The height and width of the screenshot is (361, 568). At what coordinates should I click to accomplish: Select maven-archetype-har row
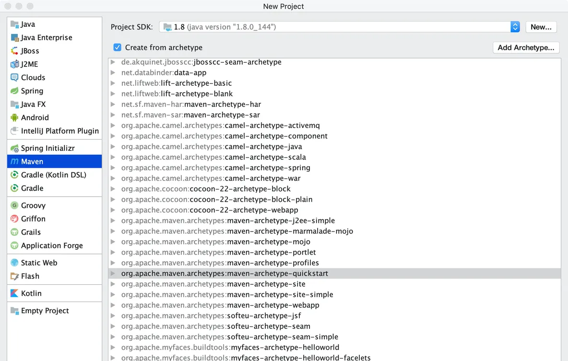[334, 105]
